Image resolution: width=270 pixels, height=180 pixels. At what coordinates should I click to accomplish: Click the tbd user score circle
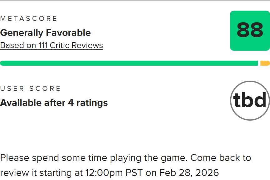(x=250, y=101)
